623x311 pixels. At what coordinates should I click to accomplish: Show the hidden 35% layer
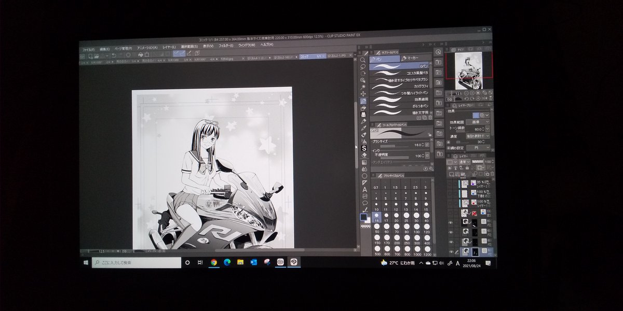[x=450, y=183]
